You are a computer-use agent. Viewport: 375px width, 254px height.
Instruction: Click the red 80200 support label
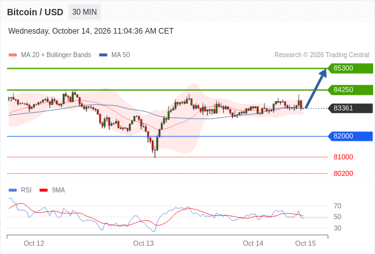(343, 173)
